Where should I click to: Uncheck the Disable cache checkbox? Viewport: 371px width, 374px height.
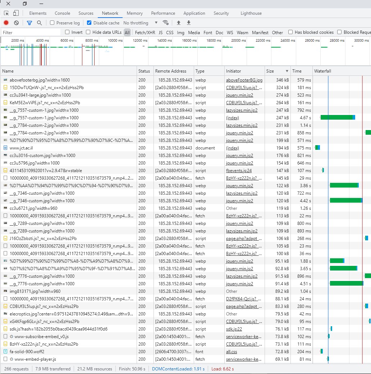(89, 23)
